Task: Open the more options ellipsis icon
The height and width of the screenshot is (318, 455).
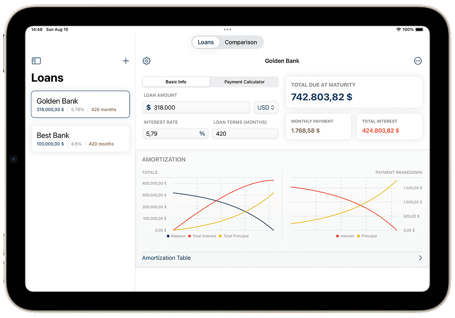Action: (x=418, y=61)
